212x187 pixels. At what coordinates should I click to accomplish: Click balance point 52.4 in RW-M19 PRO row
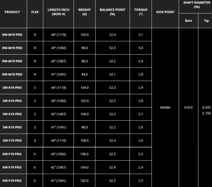tap(112, 35)
